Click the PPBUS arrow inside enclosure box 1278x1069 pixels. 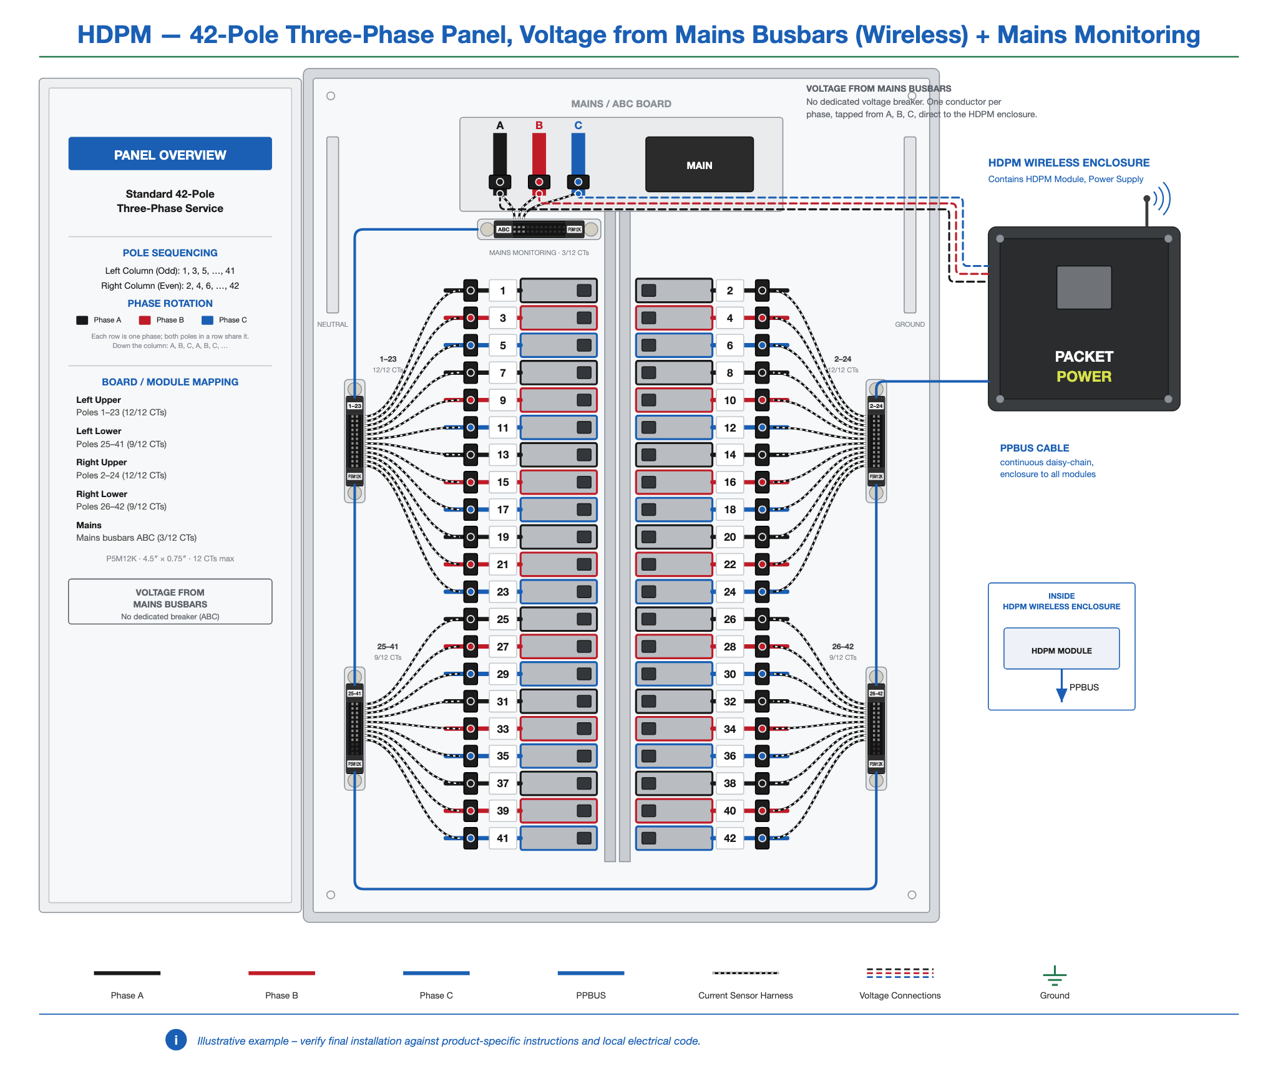[x=1061, y=687]
